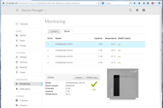Reload the page with the refresh icon
The width and height of the screenshot is (163, 108).
click(x=99, y=3)
